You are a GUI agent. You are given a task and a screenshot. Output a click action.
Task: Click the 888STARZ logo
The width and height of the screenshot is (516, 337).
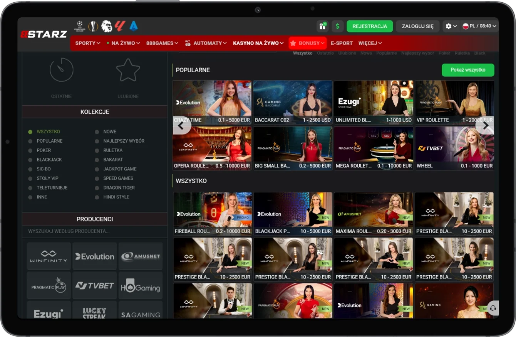click(x=44, y=34)
